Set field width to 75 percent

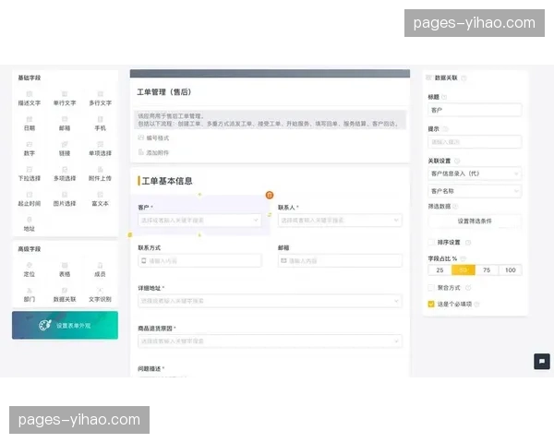point(487,270)
